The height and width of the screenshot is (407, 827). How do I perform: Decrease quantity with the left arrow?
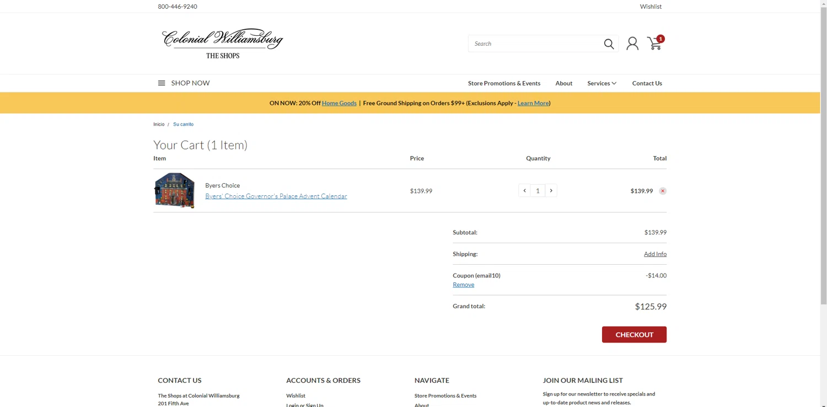(x=524, y=191)
